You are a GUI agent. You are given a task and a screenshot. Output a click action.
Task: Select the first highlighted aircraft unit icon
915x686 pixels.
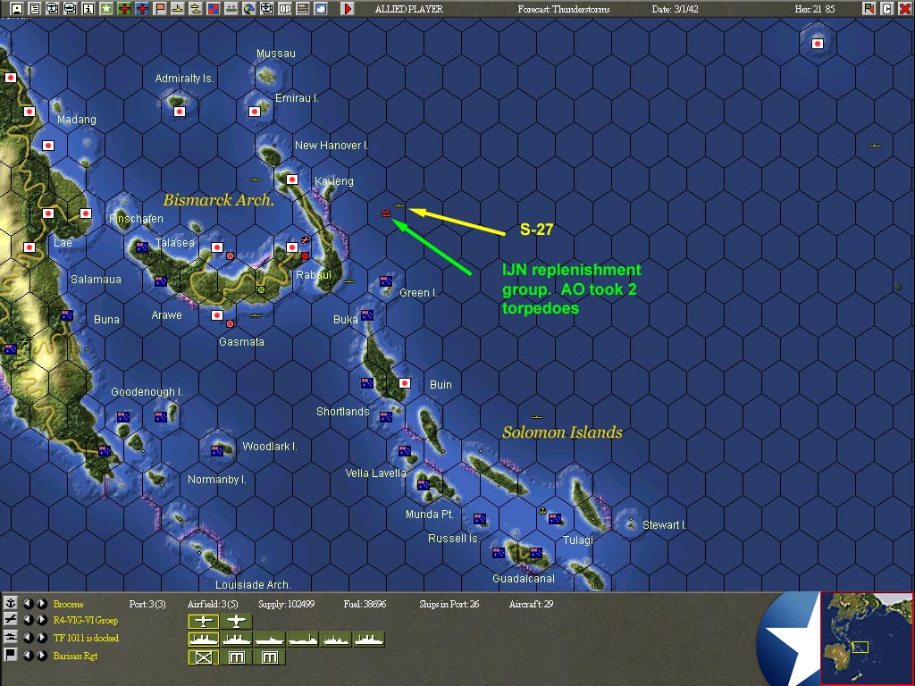click(204, 622)
